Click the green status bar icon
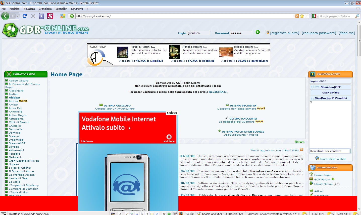The height and width of the screenshot is (215, 361). (x=169, y=214)
